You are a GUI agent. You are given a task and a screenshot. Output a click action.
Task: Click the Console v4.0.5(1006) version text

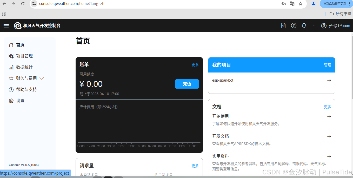[x=24, y=165]
